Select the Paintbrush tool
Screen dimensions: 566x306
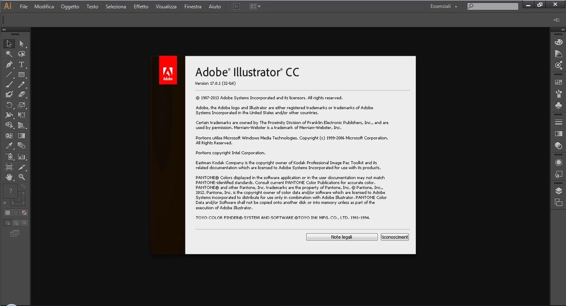coord(9,84)
